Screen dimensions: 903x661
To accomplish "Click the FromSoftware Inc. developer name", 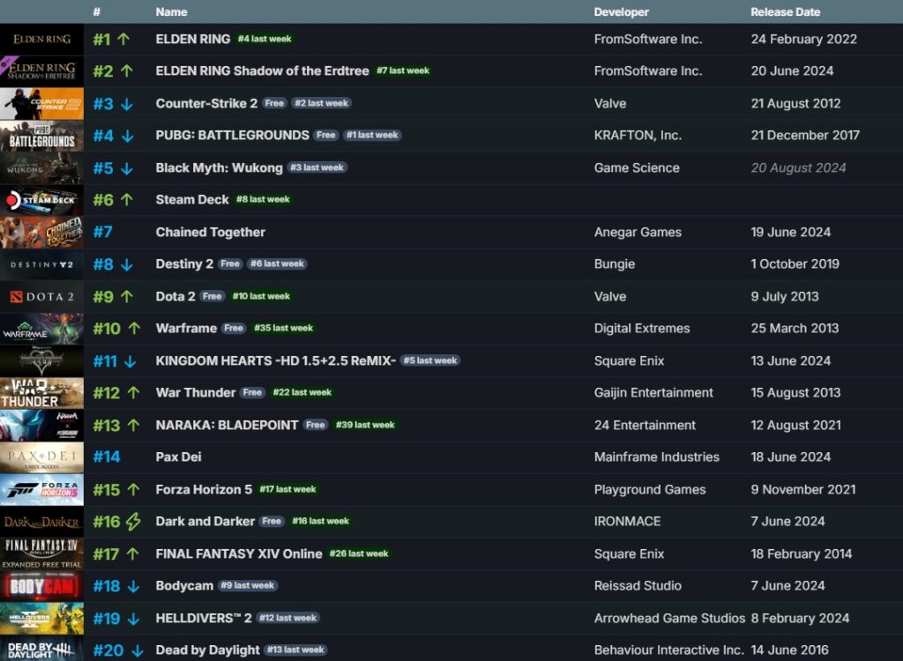I will pyautogui.click(x=648, y=39).
